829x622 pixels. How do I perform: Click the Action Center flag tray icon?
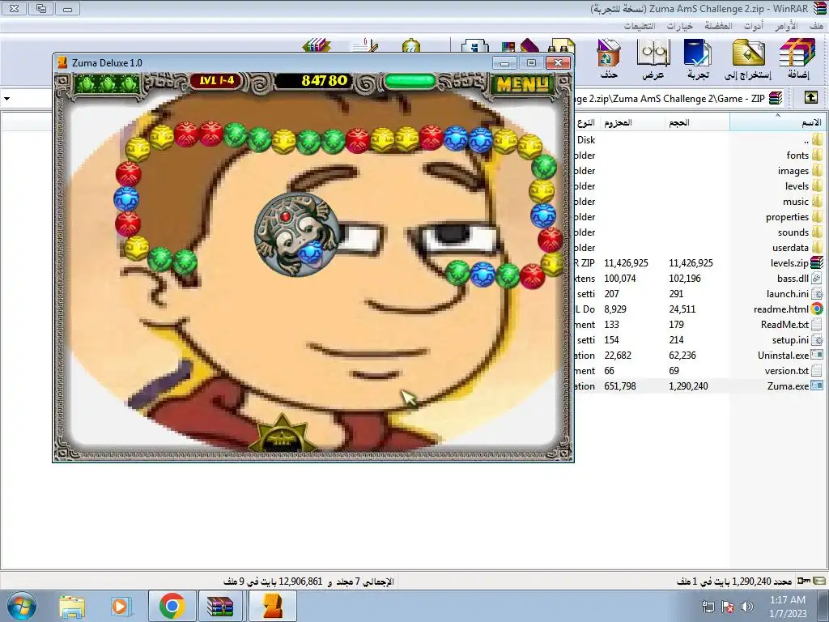(728, 607)
